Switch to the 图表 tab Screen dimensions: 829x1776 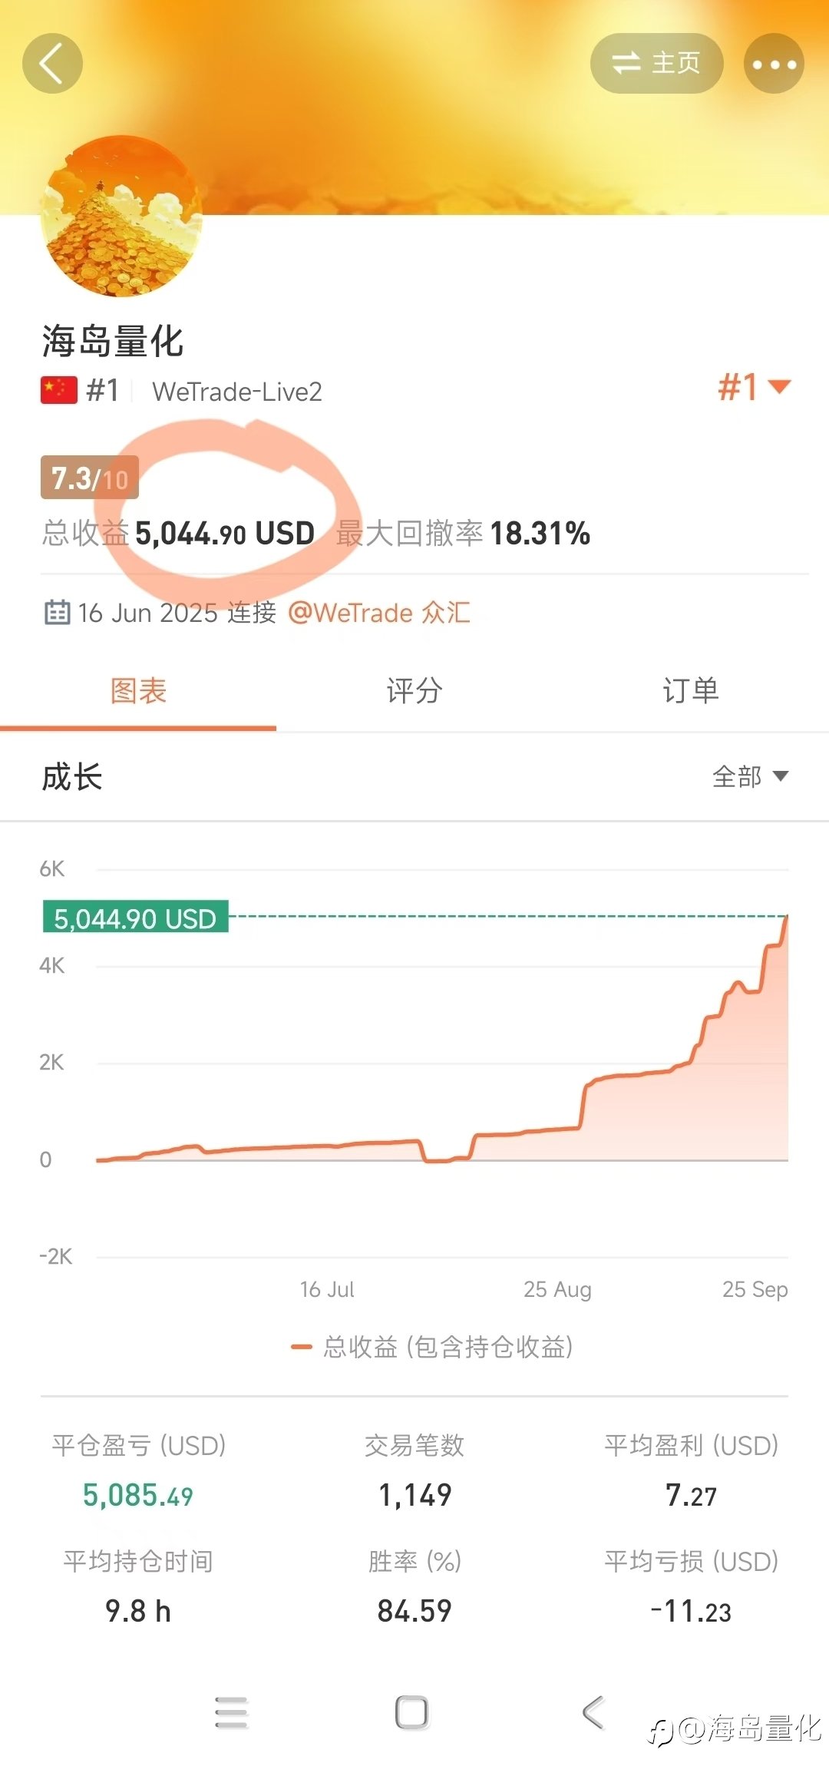coord(138,691)
